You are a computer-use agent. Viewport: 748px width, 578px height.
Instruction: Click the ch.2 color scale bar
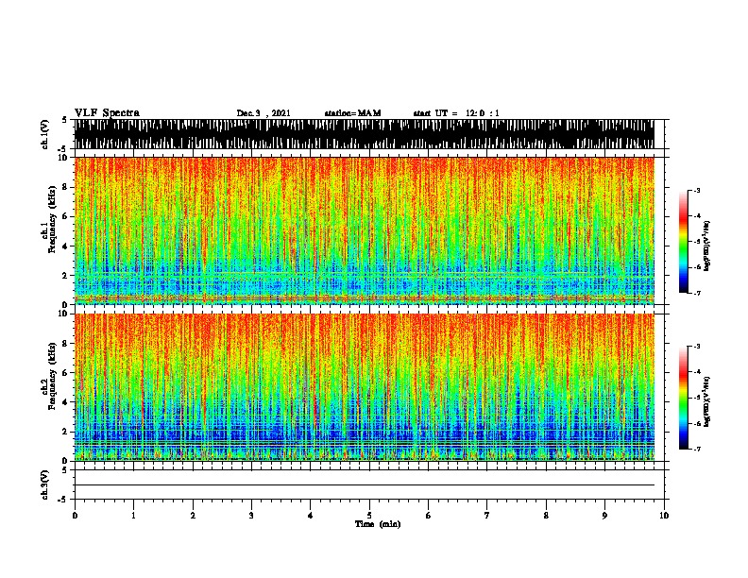point(683,398)
